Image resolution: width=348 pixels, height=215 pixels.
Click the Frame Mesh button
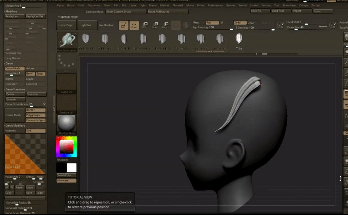15,115
